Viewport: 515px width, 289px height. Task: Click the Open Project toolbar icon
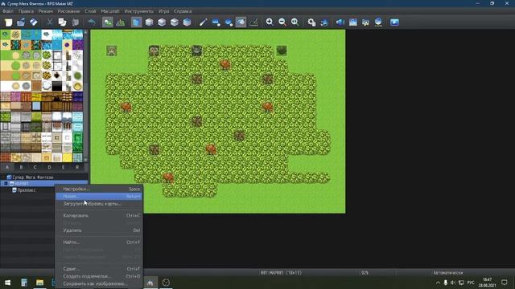click(x=21, y=22)
